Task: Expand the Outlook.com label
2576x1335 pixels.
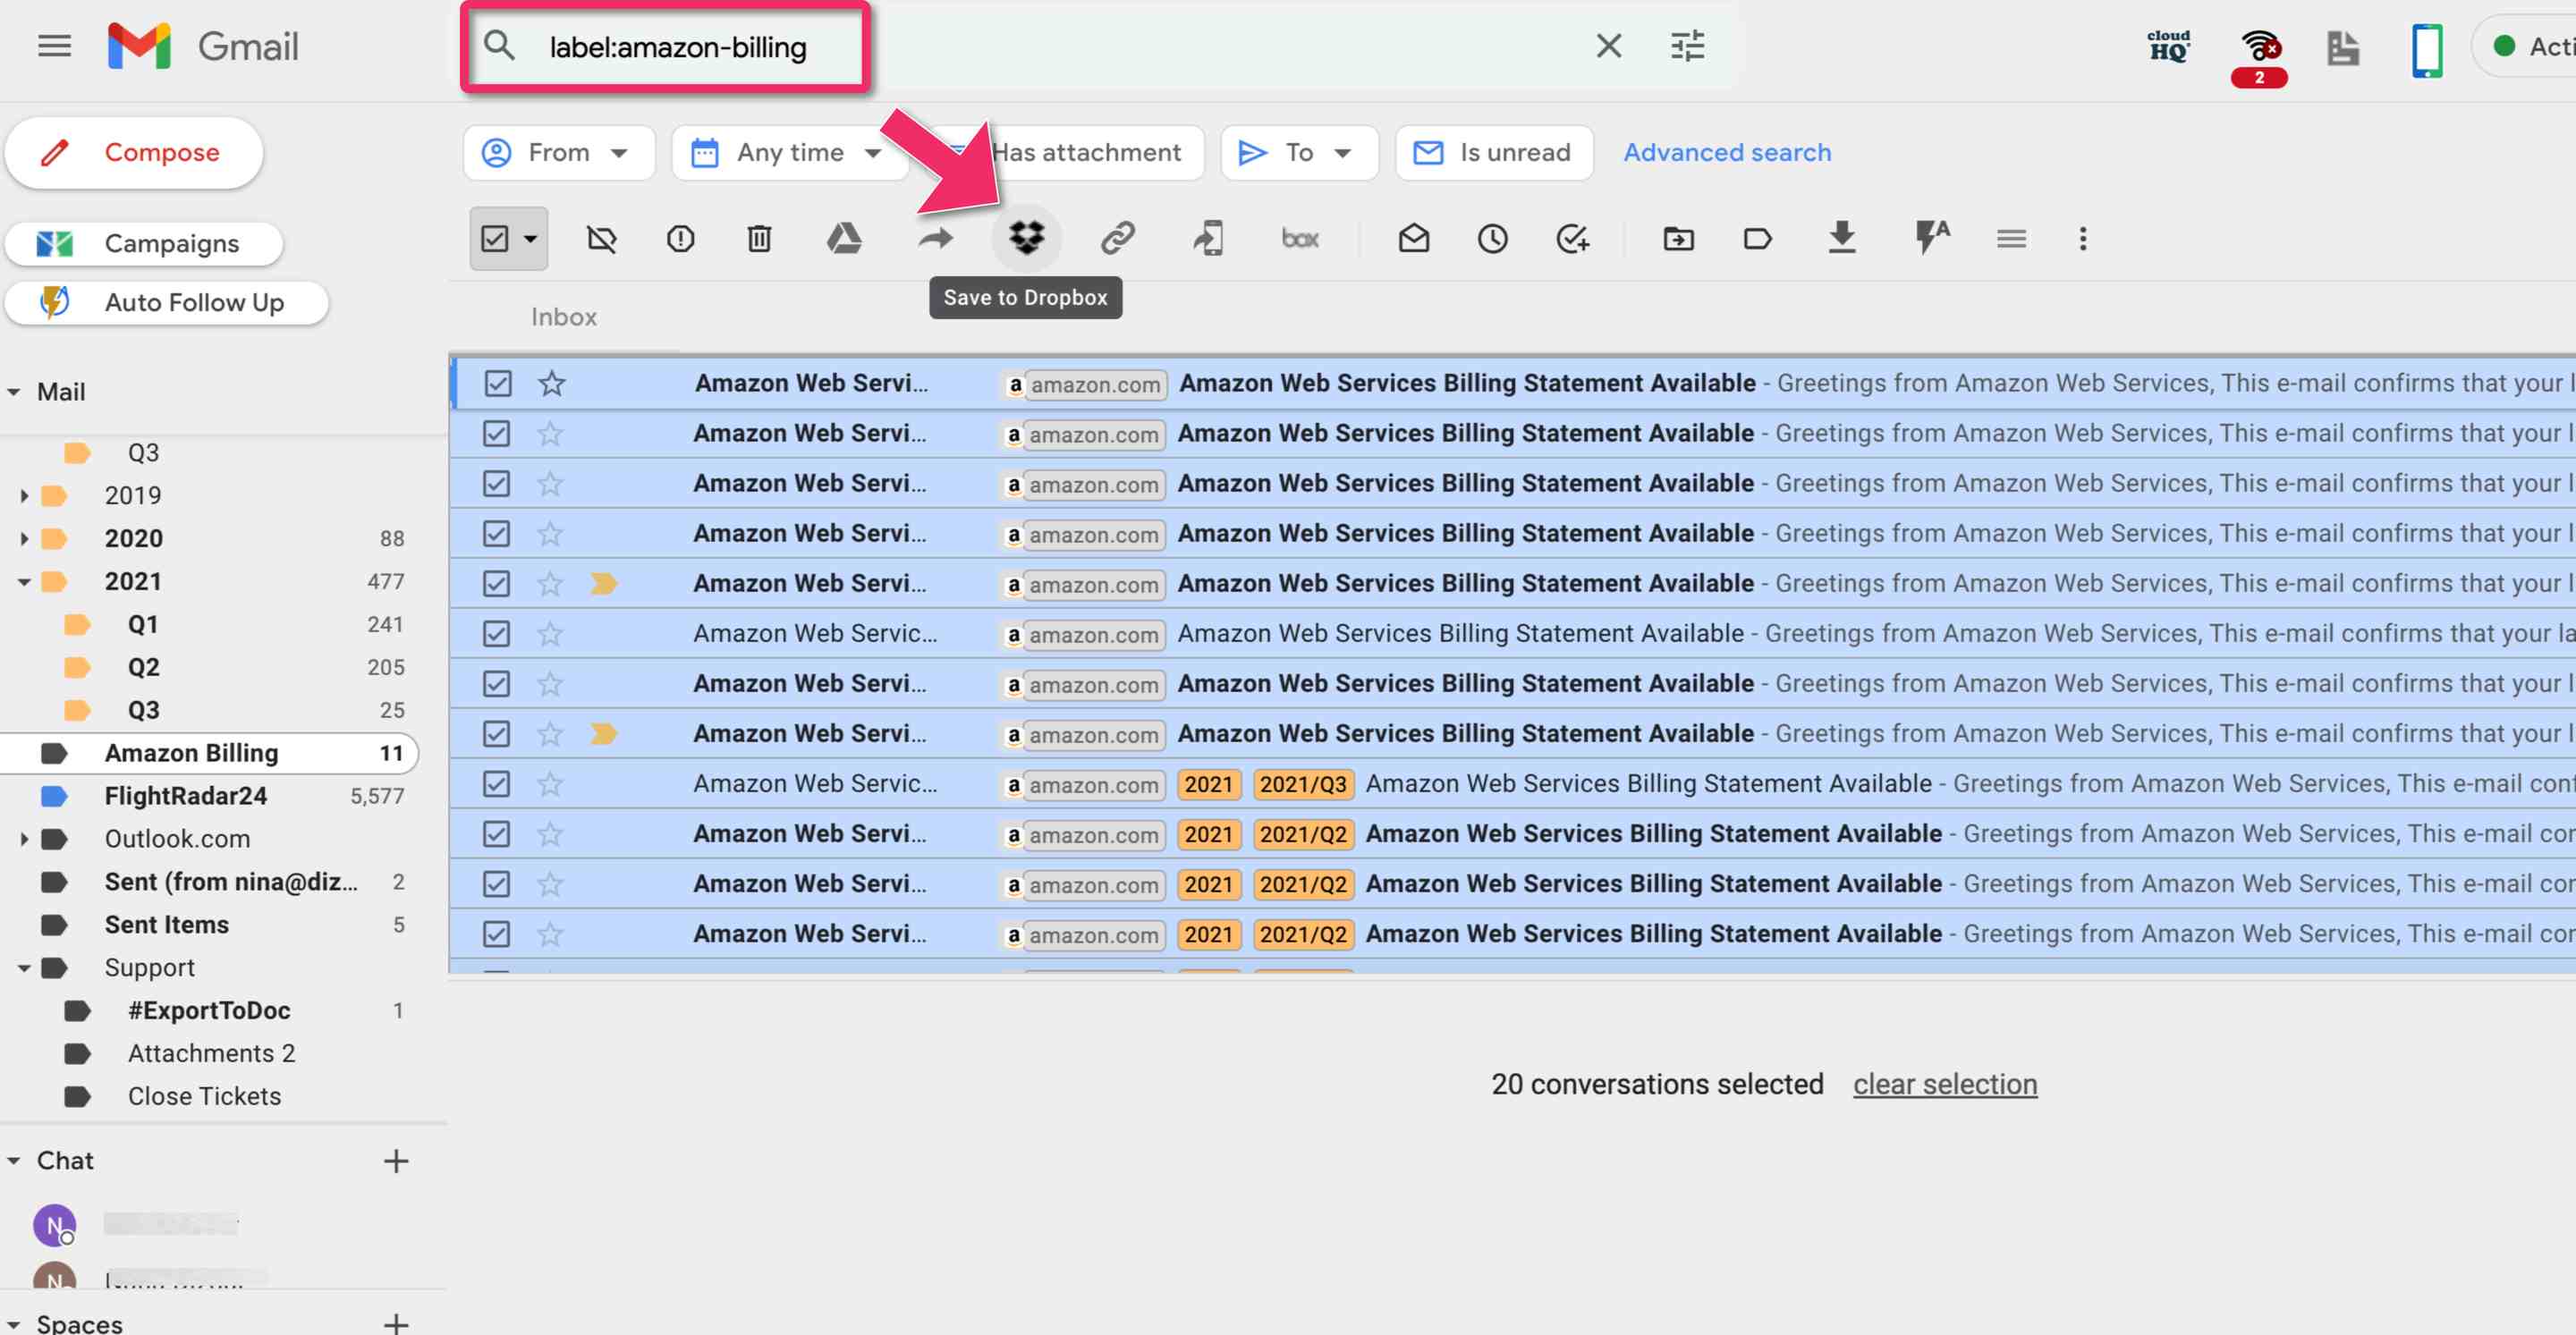Action: [x=24, y=838]
